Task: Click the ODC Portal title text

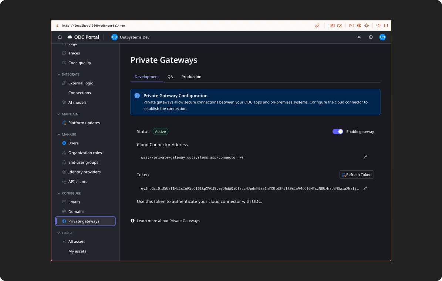Action: coord(87,37)
